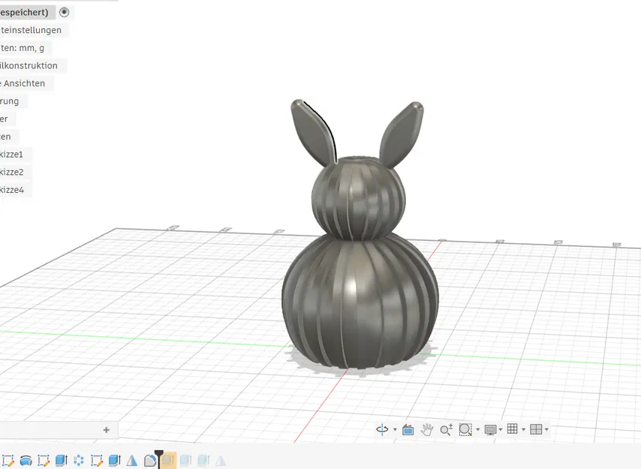Toggle document visibility radio next to the title

click(x=65, y=12)
